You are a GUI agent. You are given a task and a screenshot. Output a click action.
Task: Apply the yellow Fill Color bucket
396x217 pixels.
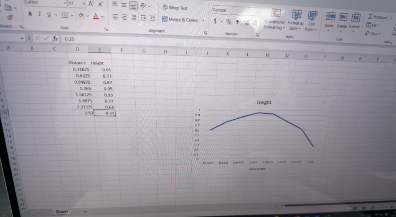(x=81, y=16)
